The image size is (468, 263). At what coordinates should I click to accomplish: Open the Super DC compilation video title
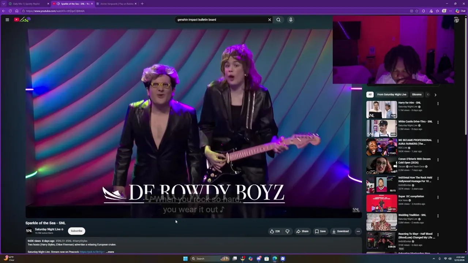pyautogui.click(x=411, y=197)
